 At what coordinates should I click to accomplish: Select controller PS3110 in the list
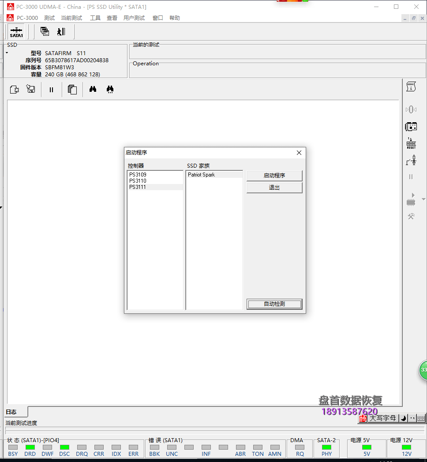point(155,181)
